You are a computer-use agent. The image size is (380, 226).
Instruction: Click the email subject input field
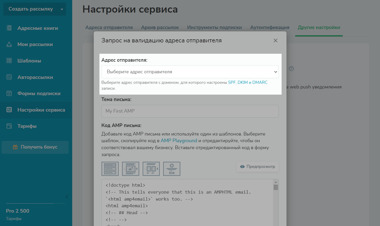190,111
